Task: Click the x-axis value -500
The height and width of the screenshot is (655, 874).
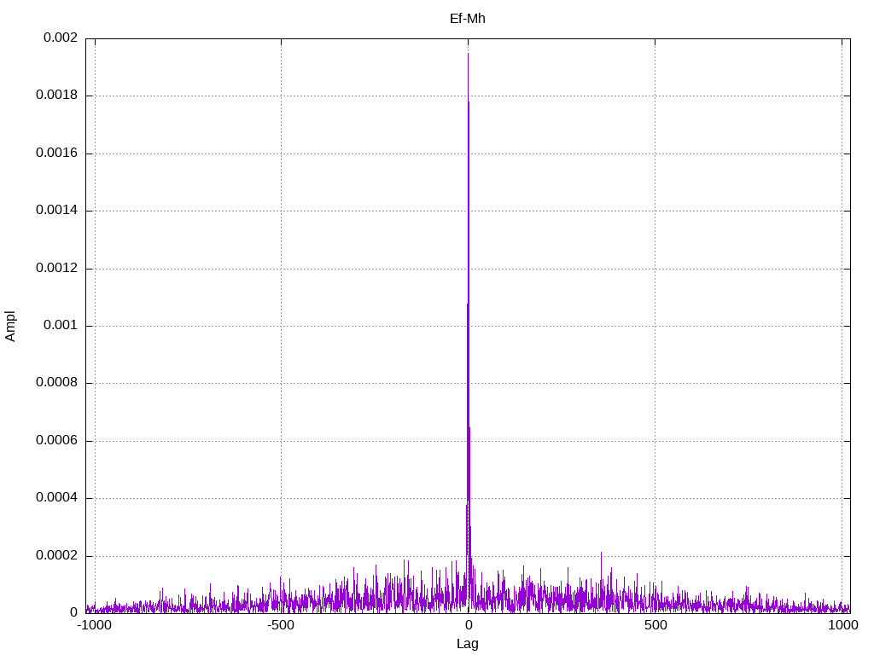Action: pyautogui.click(x=280, y=625)
